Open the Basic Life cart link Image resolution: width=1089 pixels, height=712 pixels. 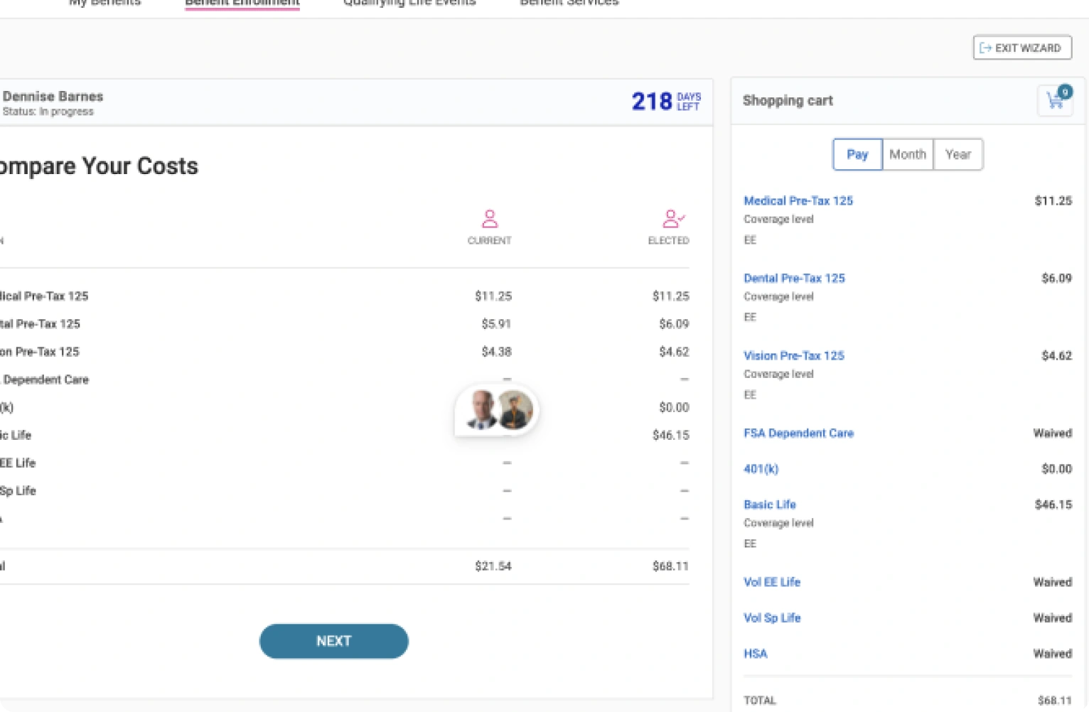coord(770,504)
